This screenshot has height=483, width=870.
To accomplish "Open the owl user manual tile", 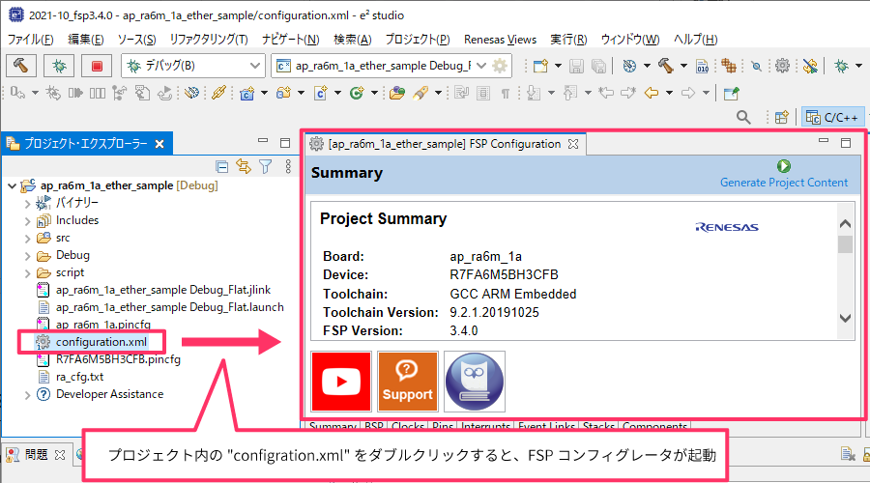I will pyautogui.click(x=475, y=382).
